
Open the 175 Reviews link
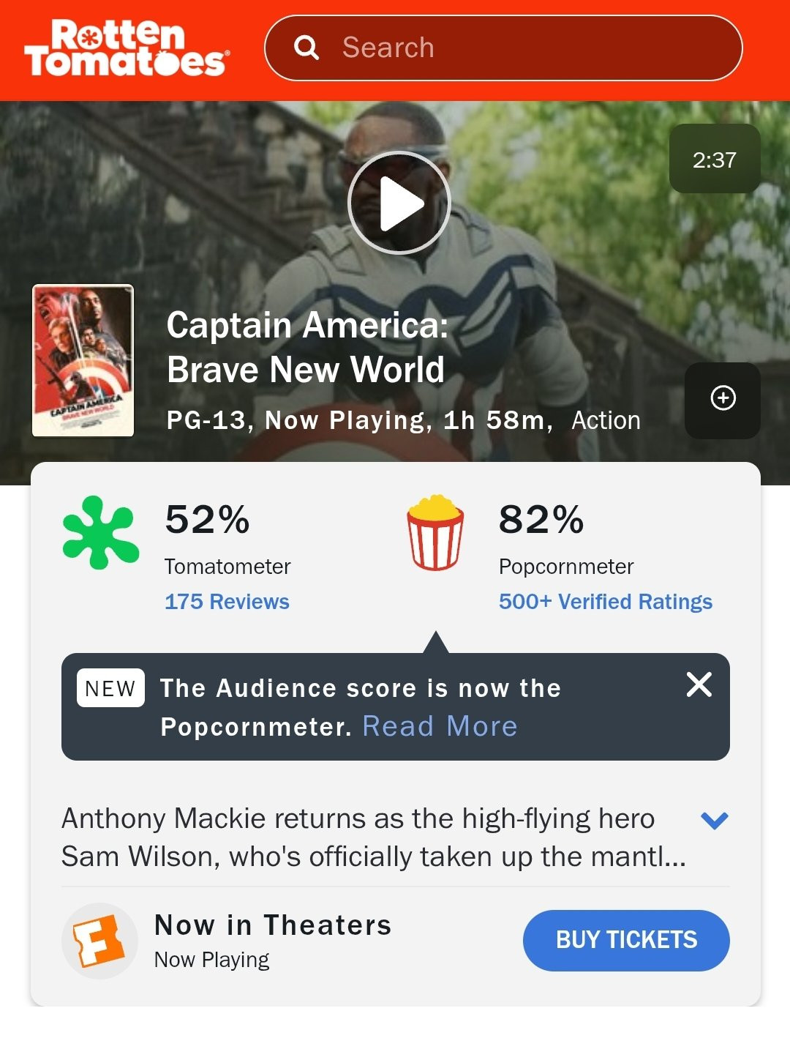(227, 602)
